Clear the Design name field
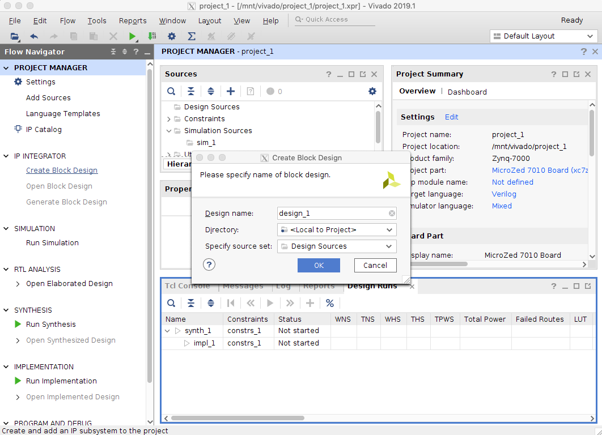 tap(392, 214)
